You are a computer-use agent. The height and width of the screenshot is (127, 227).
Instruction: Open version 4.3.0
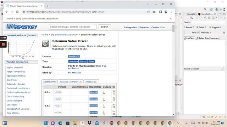[x=58, y=92]
